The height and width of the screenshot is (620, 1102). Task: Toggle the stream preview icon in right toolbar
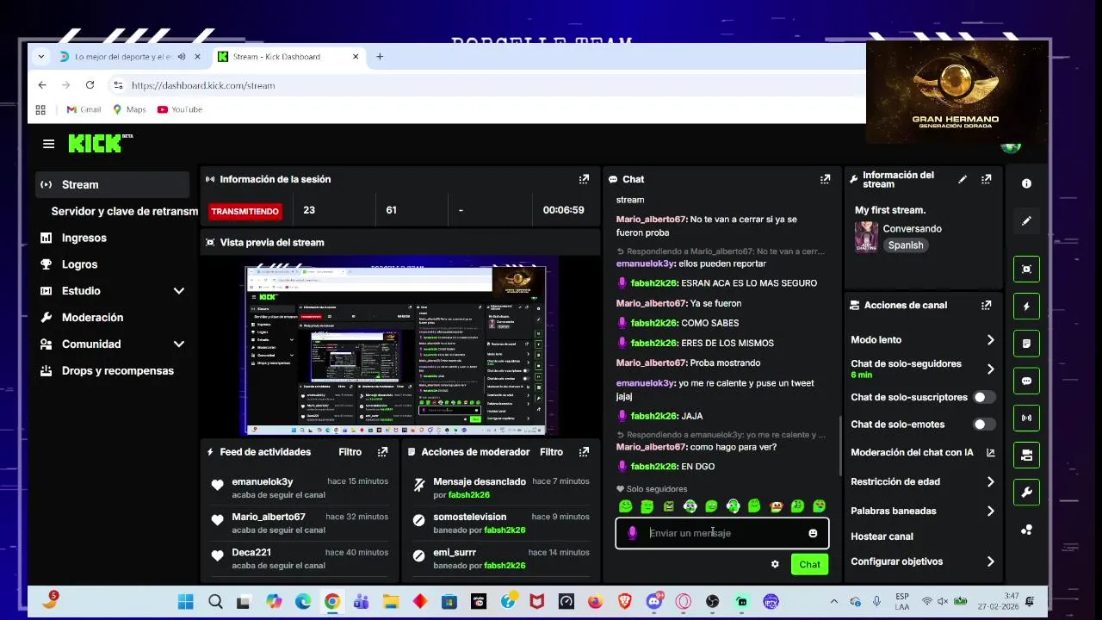point(1026,269)
